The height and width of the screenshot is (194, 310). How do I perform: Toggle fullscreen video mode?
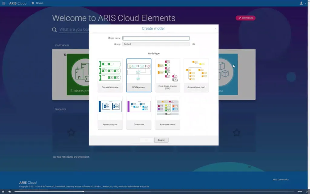[x=307, y=192]
